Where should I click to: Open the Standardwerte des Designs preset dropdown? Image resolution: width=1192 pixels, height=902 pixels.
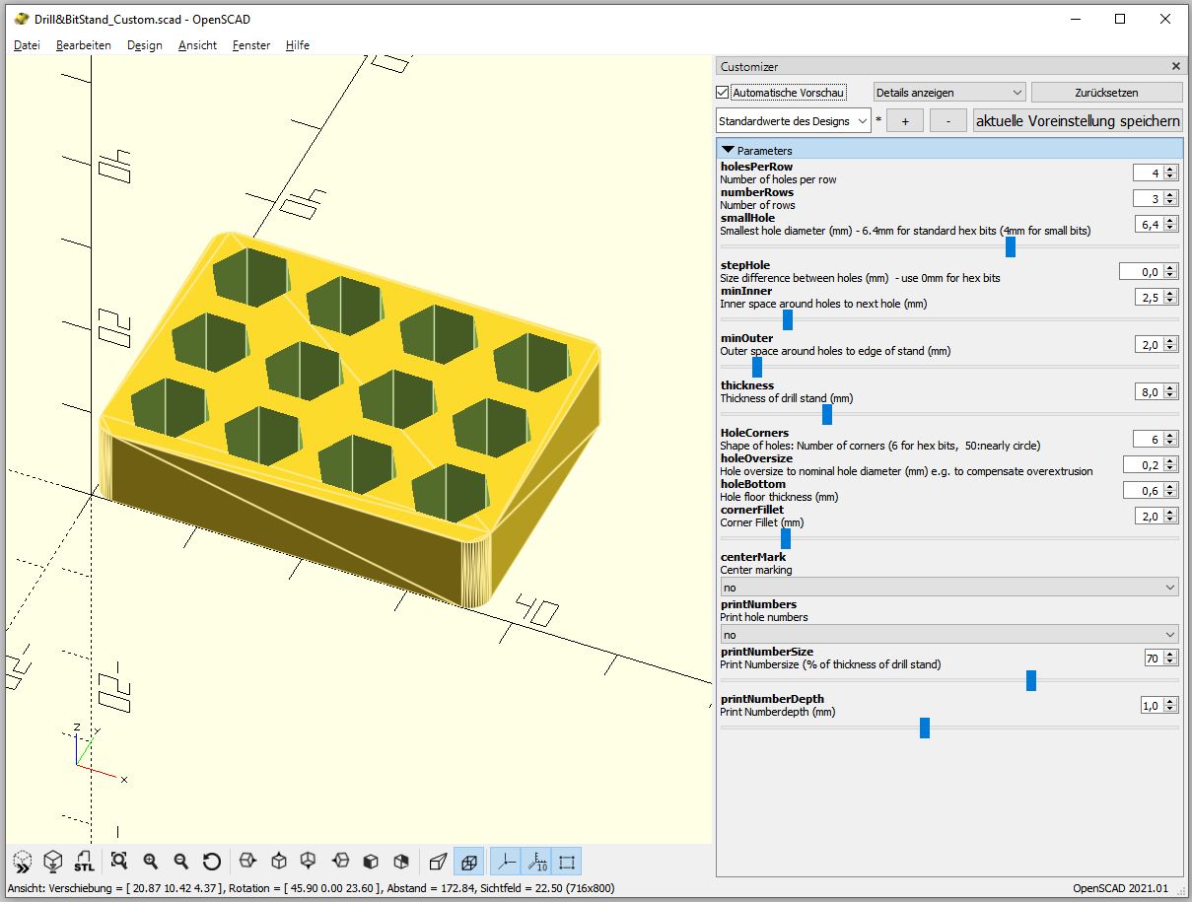point(794,120)
